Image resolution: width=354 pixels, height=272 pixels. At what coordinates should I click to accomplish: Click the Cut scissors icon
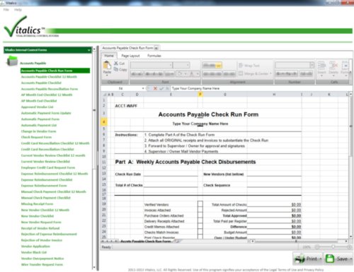click(x=116, y=63)
